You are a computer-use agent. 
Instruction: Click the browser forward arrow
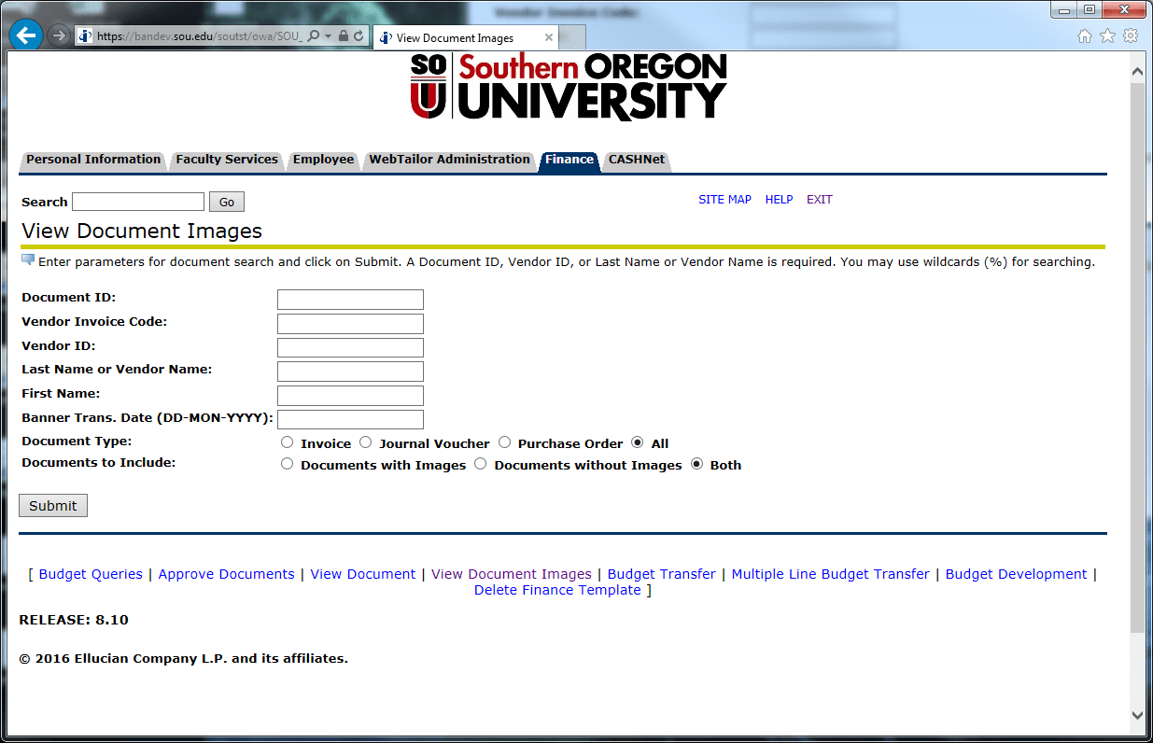59,35
